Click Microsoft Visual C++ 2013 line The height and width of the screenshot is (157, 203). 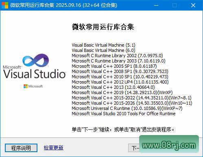(x=113, y=87)
